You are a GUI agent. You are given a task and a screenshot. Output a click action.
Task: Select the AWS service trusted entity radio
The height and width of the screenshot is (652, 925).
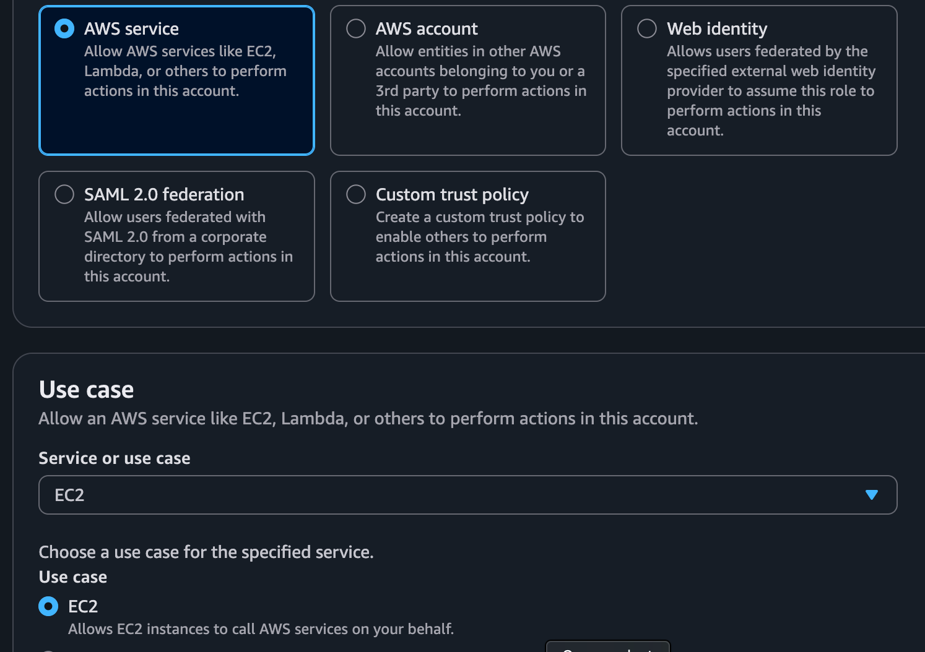pos(64,28)
